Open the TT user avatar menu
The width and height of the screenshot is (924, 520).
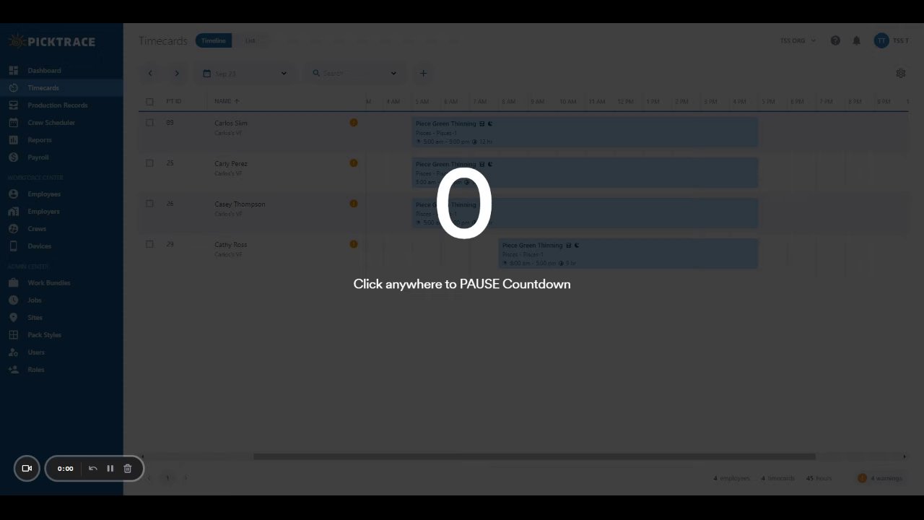click(881, 40)
